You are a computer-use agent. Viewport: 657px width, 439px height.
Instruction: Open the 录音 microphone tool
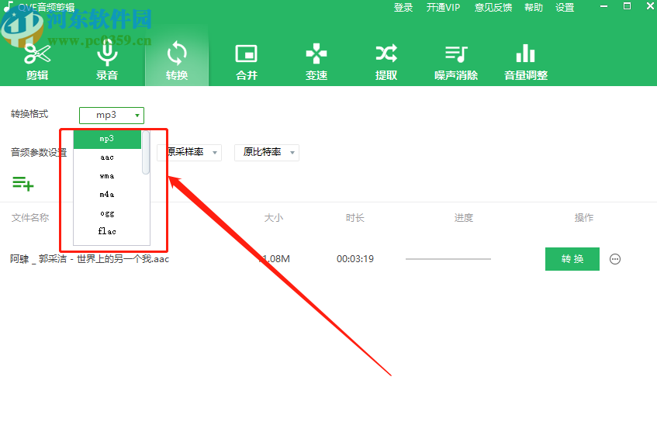pos(107,62)
